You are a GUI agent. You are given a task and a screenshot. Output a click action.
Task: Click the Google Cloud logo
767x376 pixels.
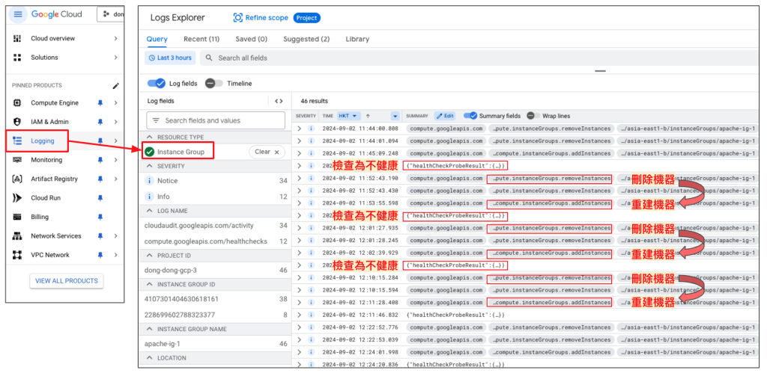pos(57,14)
